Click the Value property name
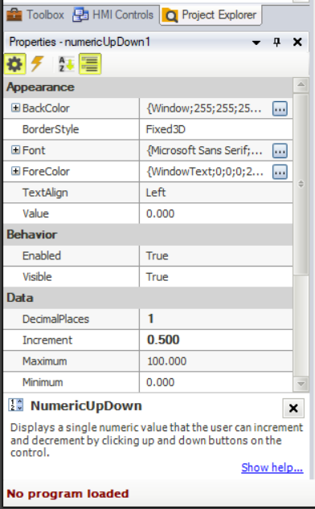315x509 pixels. 35,214
